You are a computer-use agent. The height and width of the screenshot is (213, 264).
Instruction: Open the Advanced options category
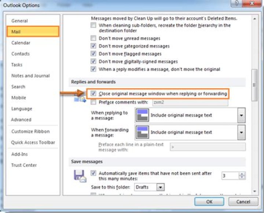[21, 120]
